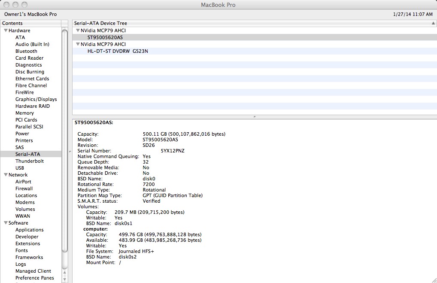Open Memory information
This screenshot has width=437, height=283.
24,113
